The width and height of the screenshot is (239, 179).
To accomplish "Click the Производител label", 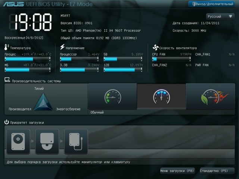I will point(20,109).
